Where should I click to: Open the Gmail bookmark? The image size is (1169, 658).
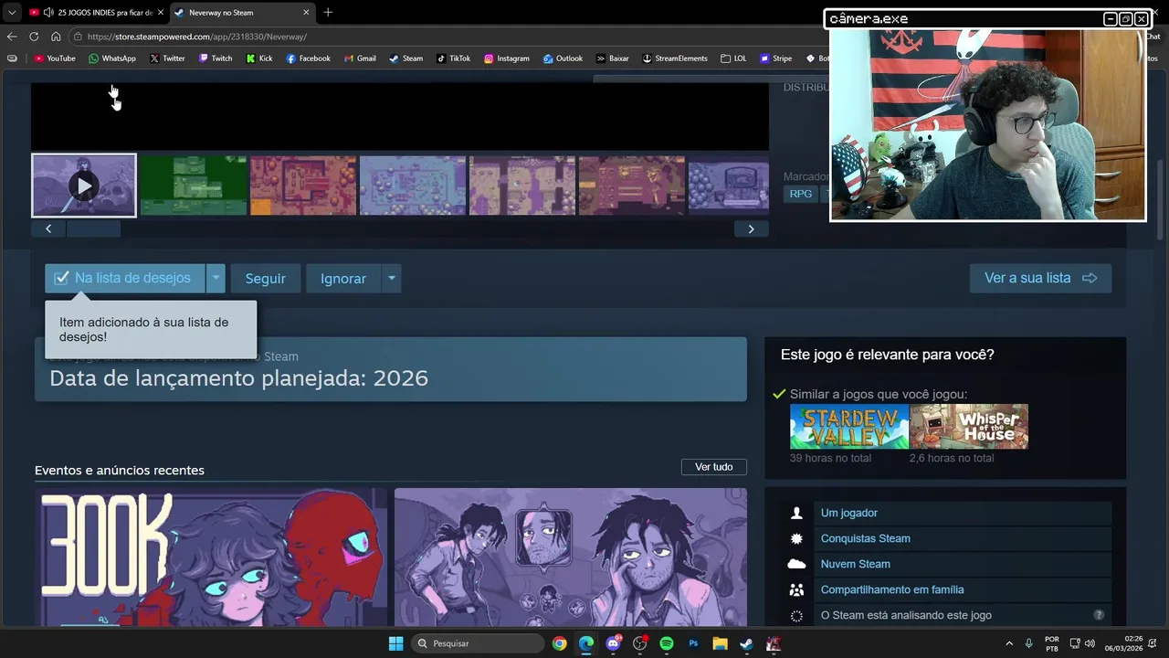click(x=360, y=58)
